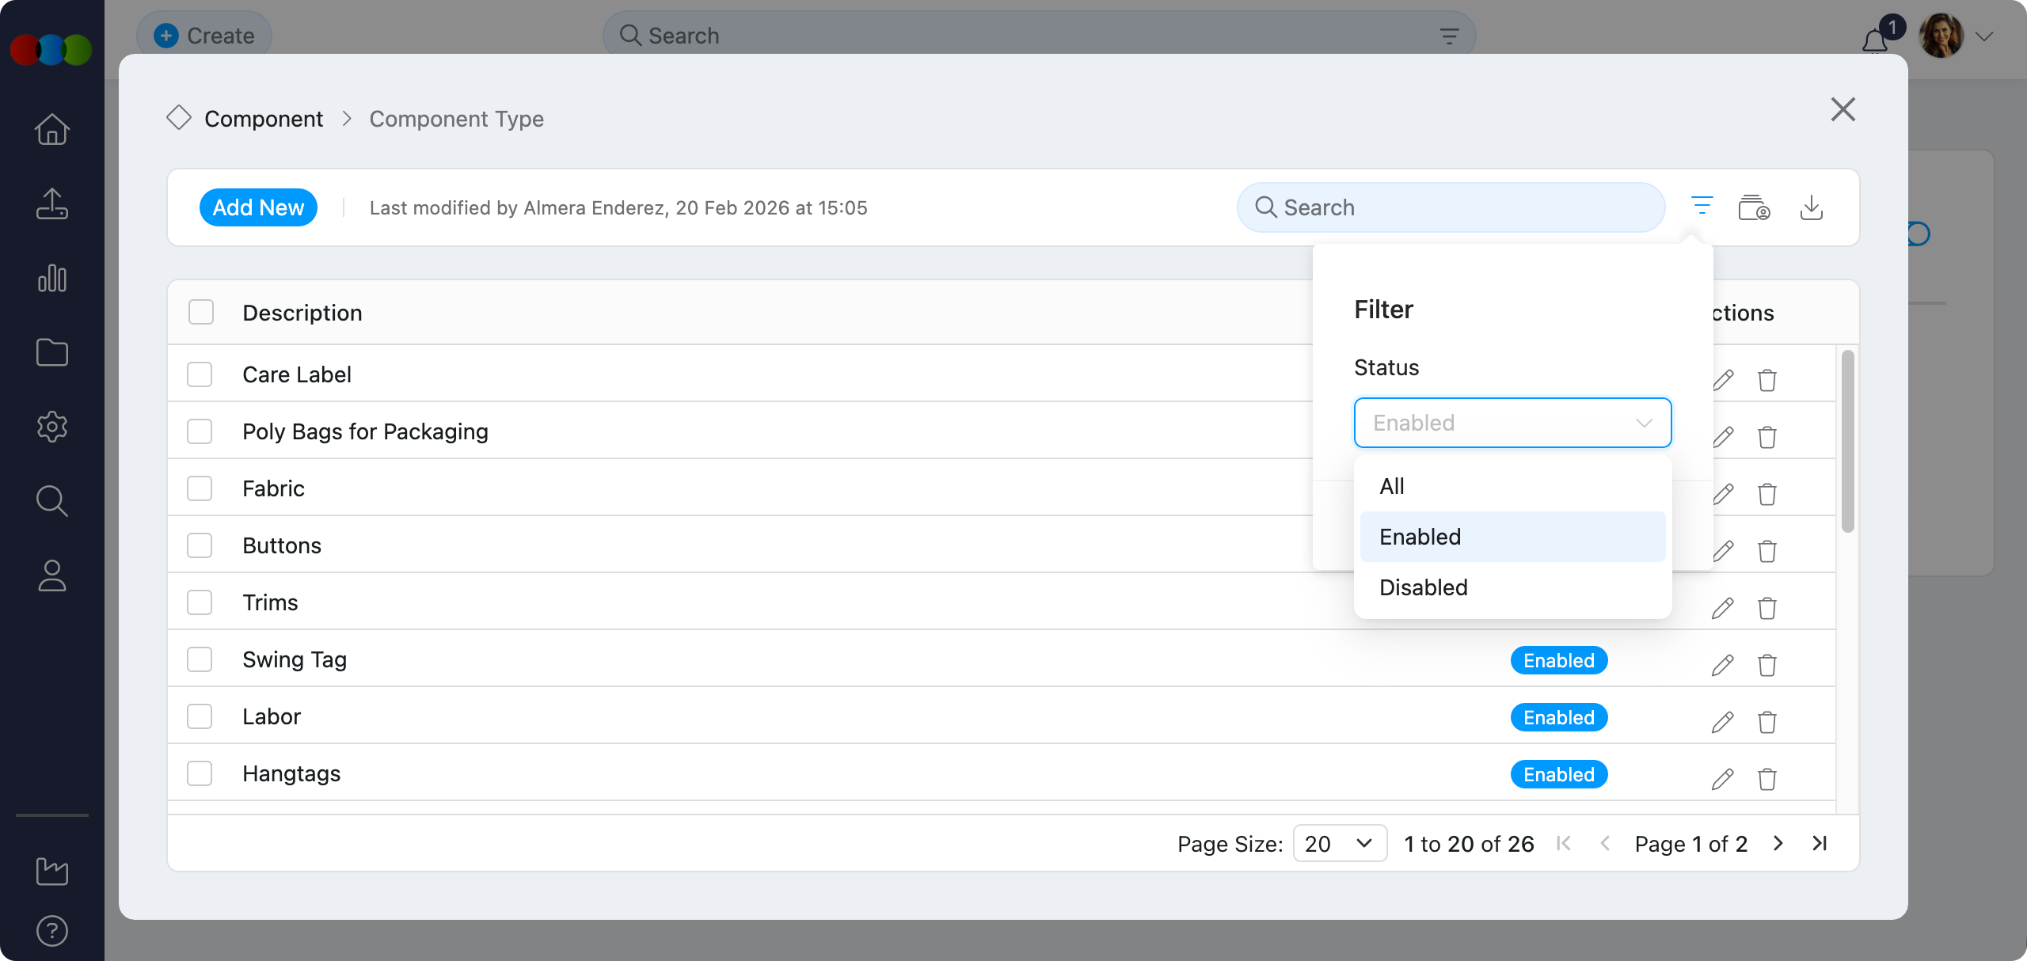Select the Hangtags row checkbox
Image resolution: width=2027 pixels, height=961 pixels.
click(x=200, y=773)
